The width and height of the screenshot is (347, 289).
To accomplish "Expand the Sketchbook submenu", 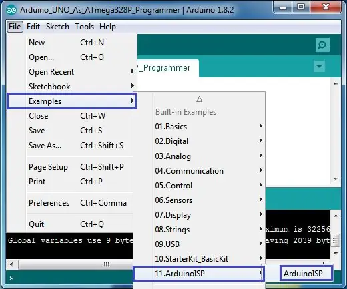I will [x=71, y=87].
